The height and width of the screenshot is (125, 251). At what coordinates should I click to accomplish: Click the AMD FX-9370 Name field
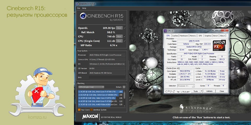[194, 41]
